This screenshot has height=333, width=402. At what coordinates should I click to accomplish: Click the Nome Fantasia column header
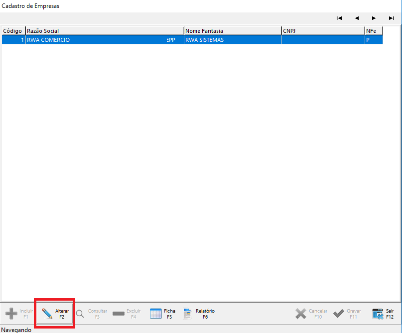(233, 31)
